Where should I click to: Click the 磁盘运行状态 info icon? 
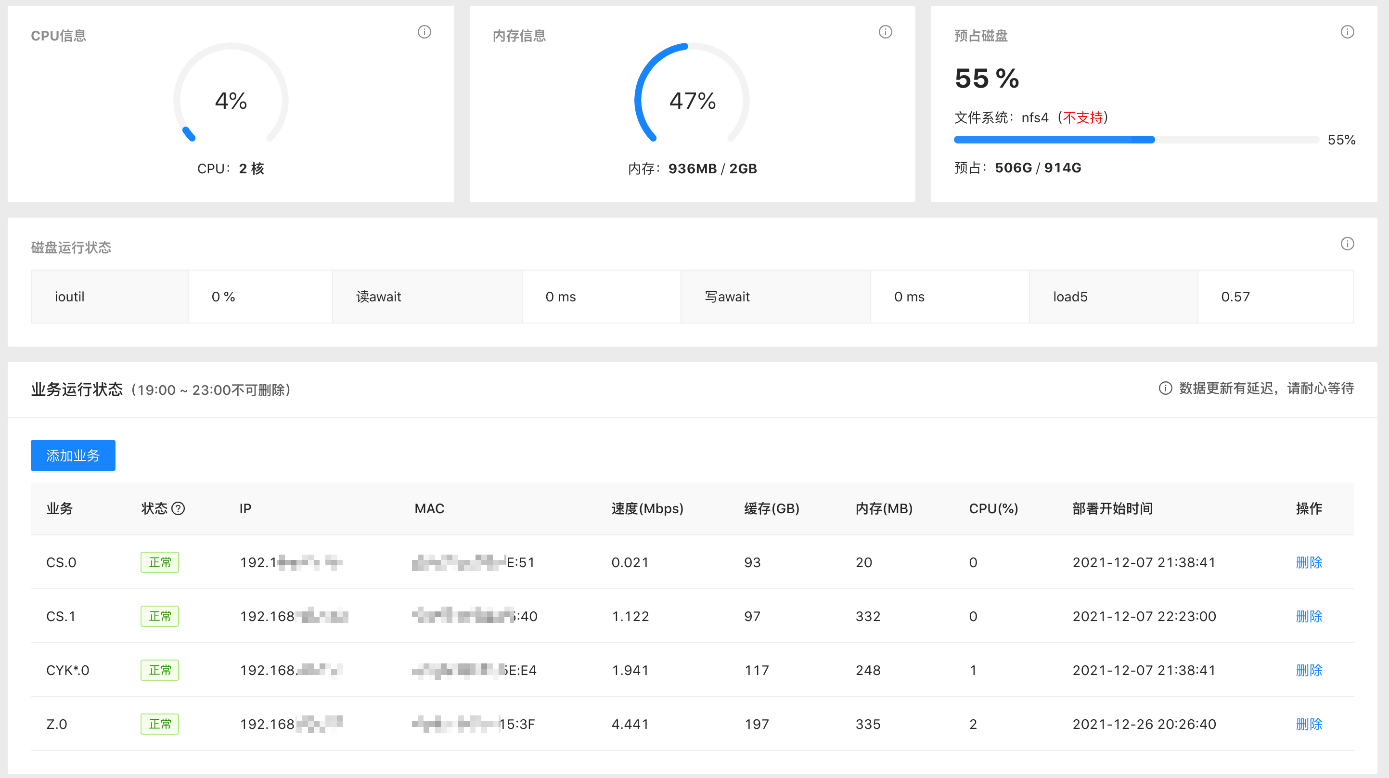coord(1347,244)
